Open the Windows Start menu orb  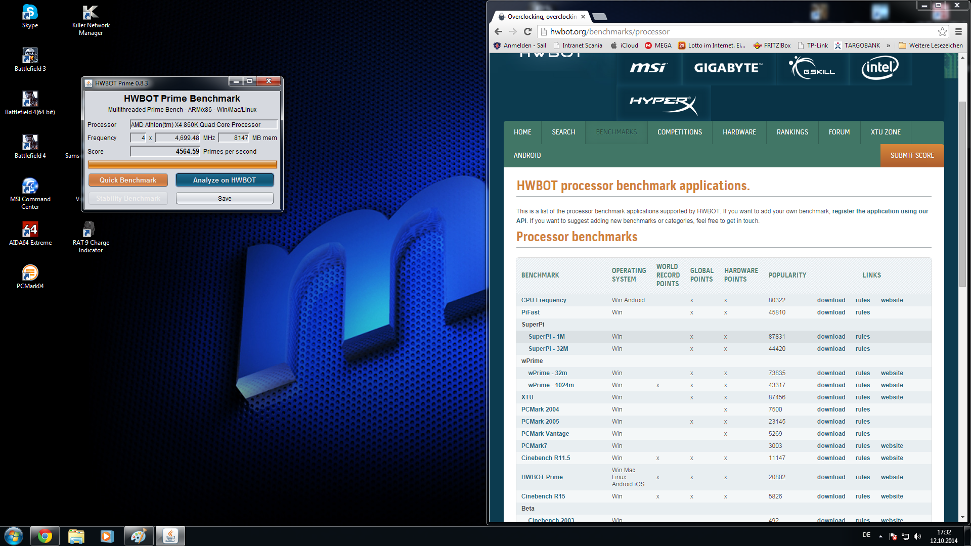(14, 536)
